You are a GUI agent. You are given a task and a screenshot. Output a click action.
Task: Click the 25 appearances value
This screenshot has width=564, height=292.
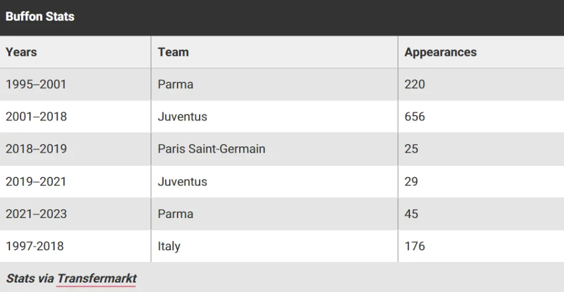pyautogui.click(x=411, y=149)
